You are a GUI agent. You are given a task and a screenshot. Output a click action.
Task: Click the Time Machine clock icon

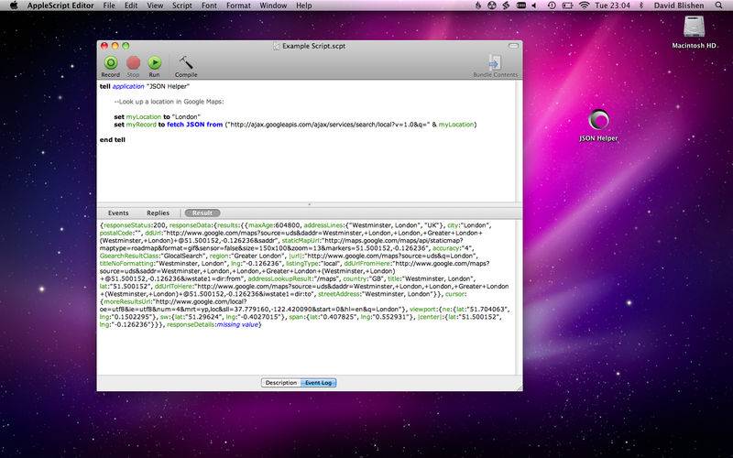pyautogui.click(x=552, y=5)
